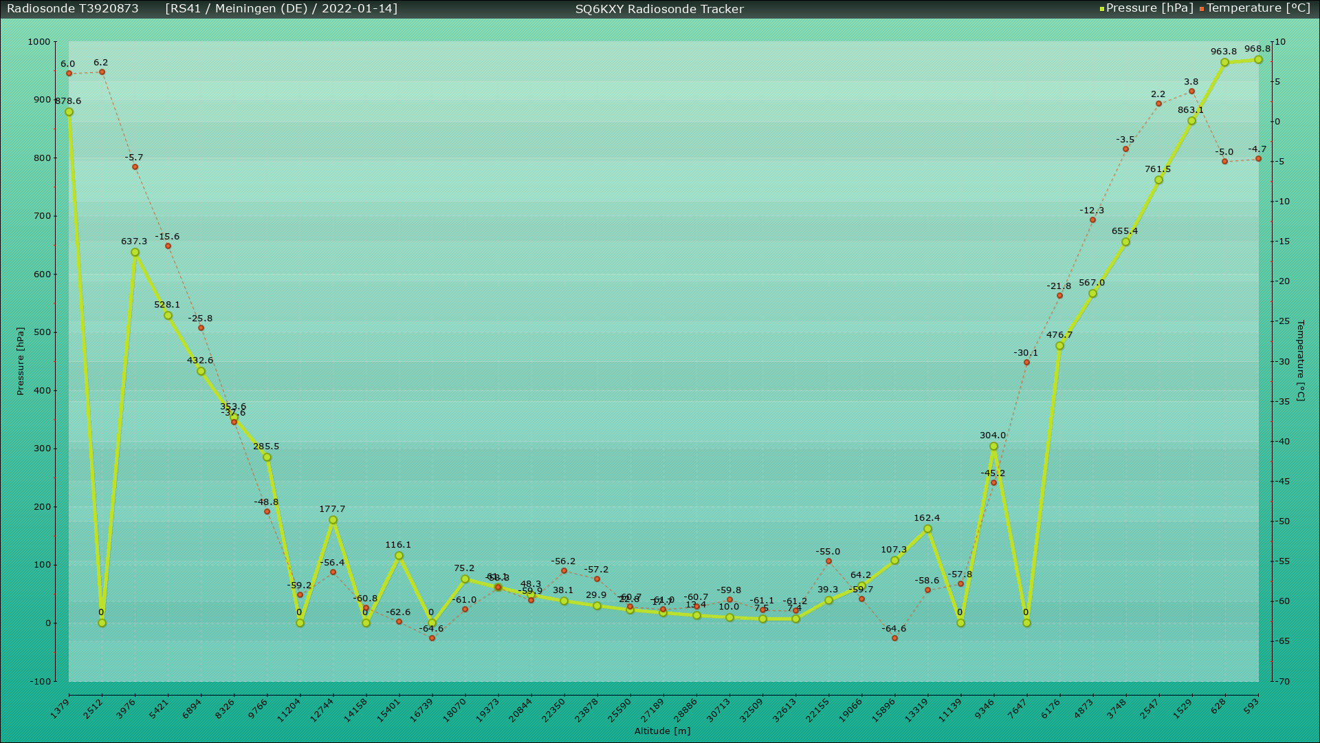This screenshot has width=1320, height=743.
Task: Click the Temperature [°C] vertical axis title
Action: 1300,360
